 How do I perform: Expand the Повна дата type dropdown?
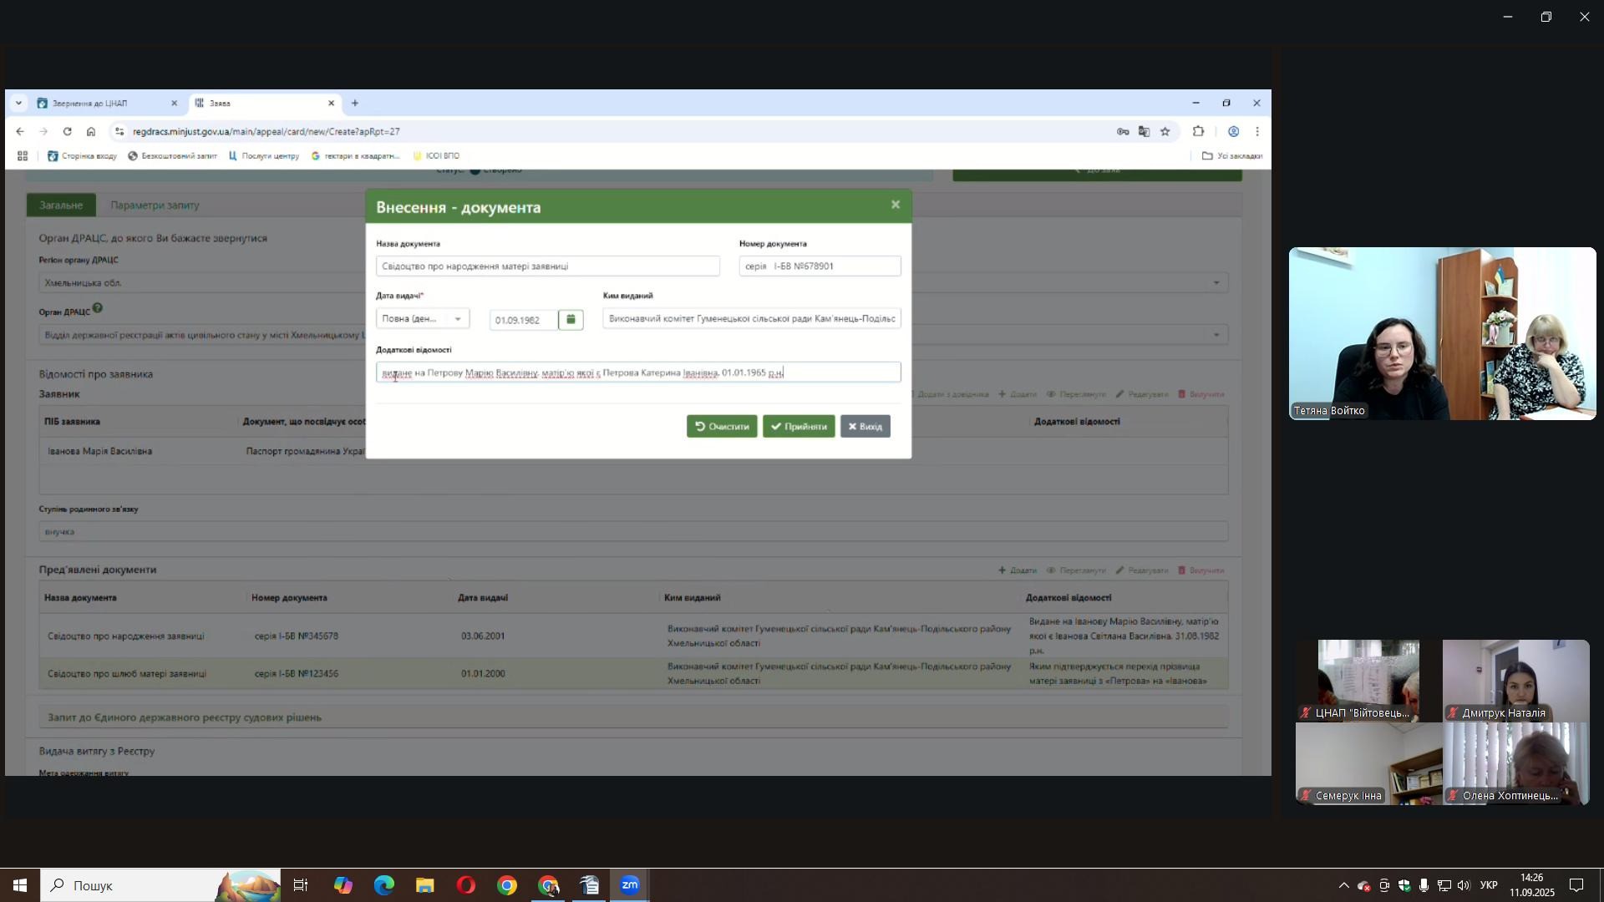[x=423, y=318]
